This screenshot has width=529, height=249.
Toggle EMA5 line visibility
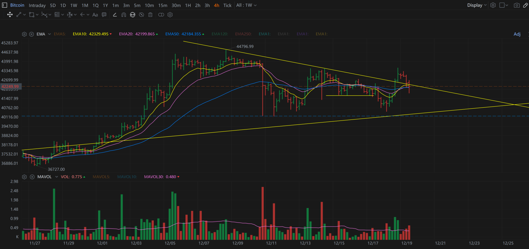(60, 34)
